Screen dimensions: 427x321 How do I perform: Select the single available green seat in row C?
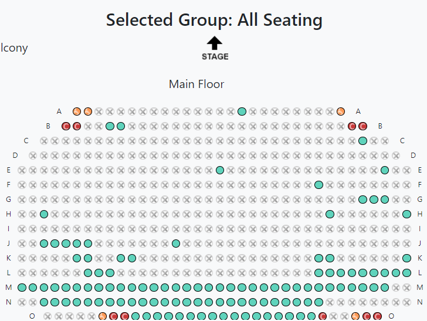click(362, 141)
